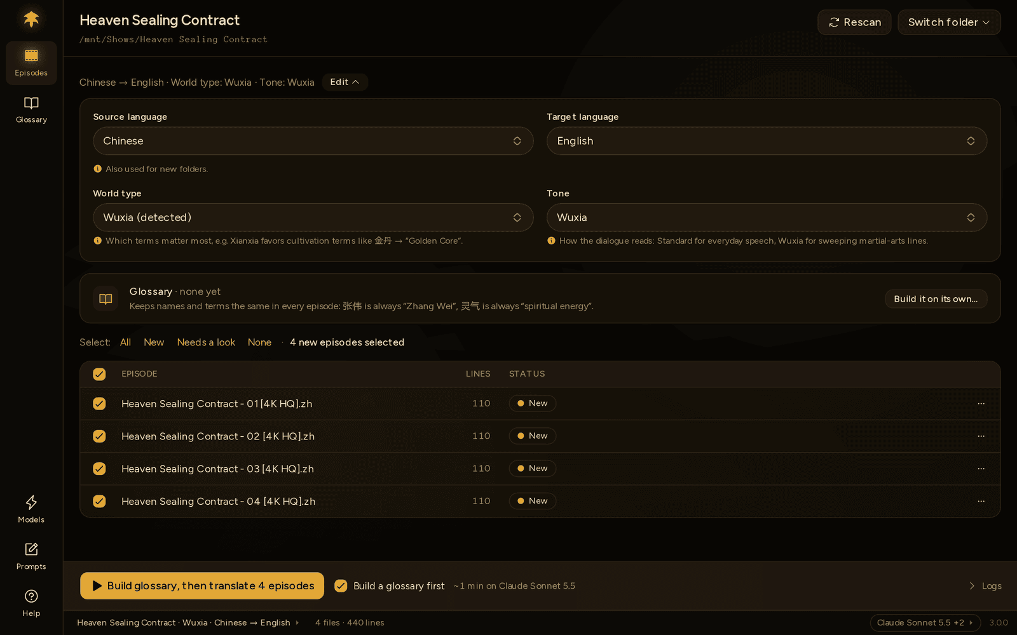Open the Target language English dropdown
Image resolution: width=1017 pixels, height=635 pixels.
767,141
